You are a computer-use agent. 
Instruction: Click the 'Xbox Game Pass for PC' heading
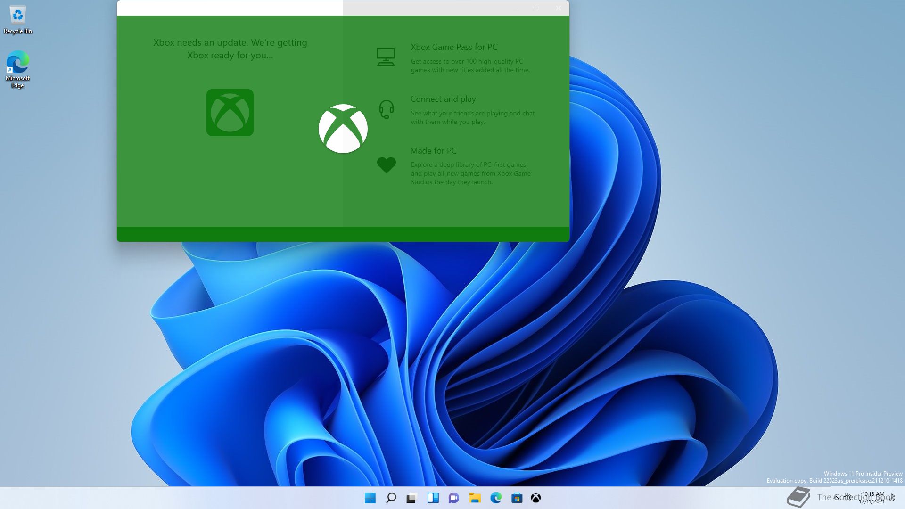(454, 47)
